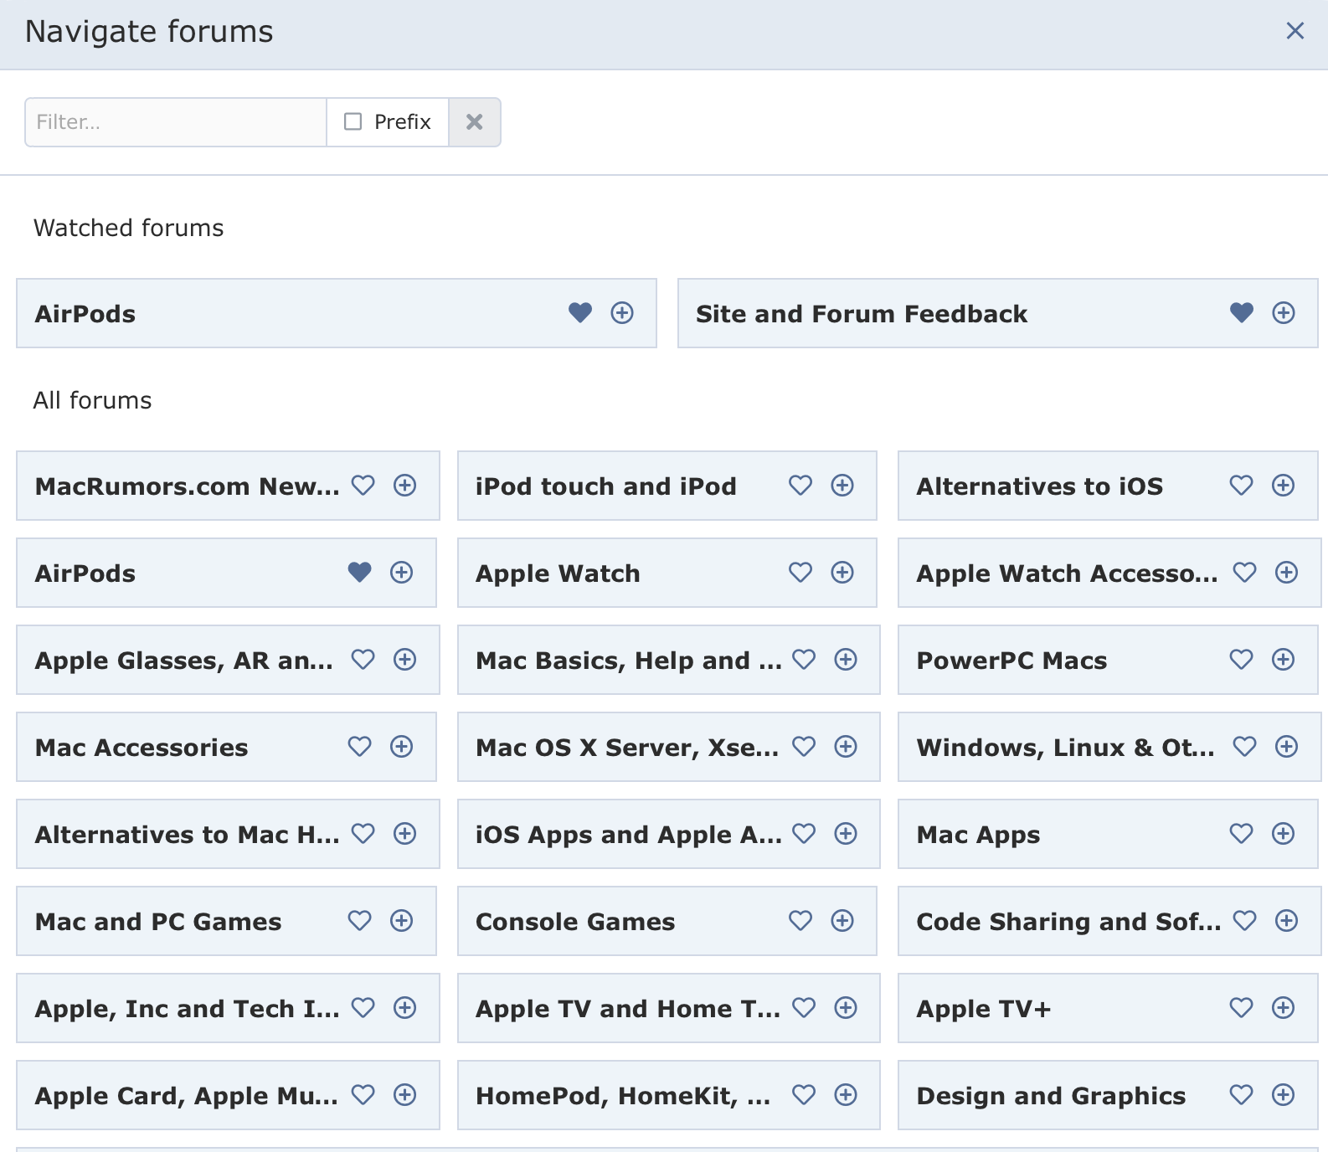
Task: Click heart for Apple, Inc and Tech Industry
Action: pos(363,1008)
